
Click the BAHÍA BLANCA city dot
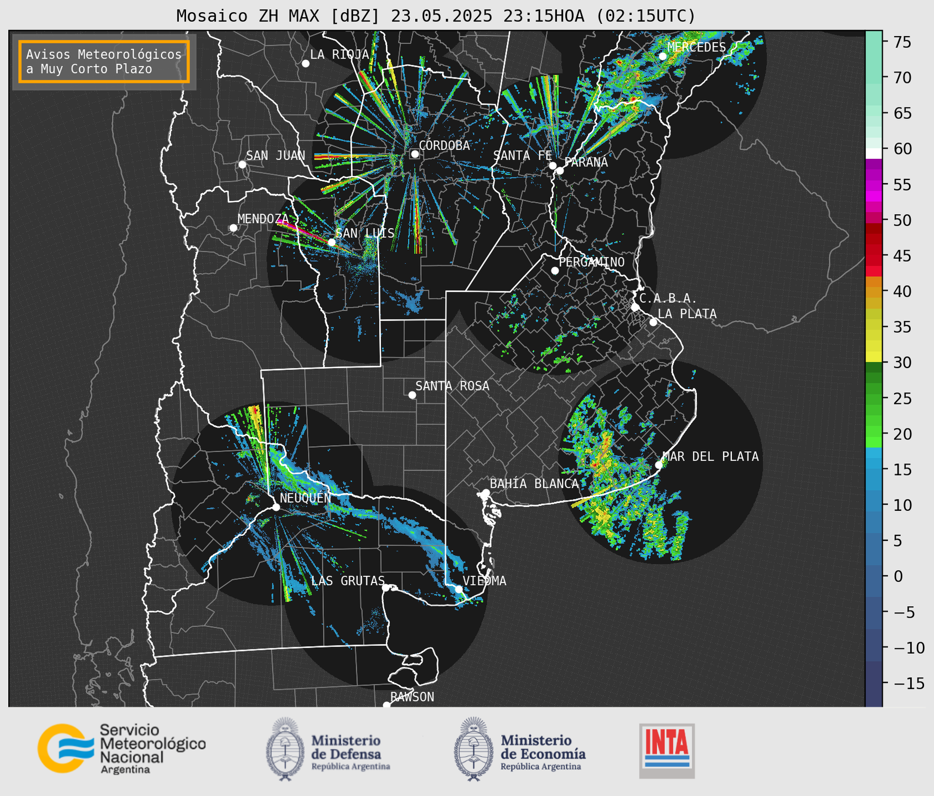pos(486,493)
